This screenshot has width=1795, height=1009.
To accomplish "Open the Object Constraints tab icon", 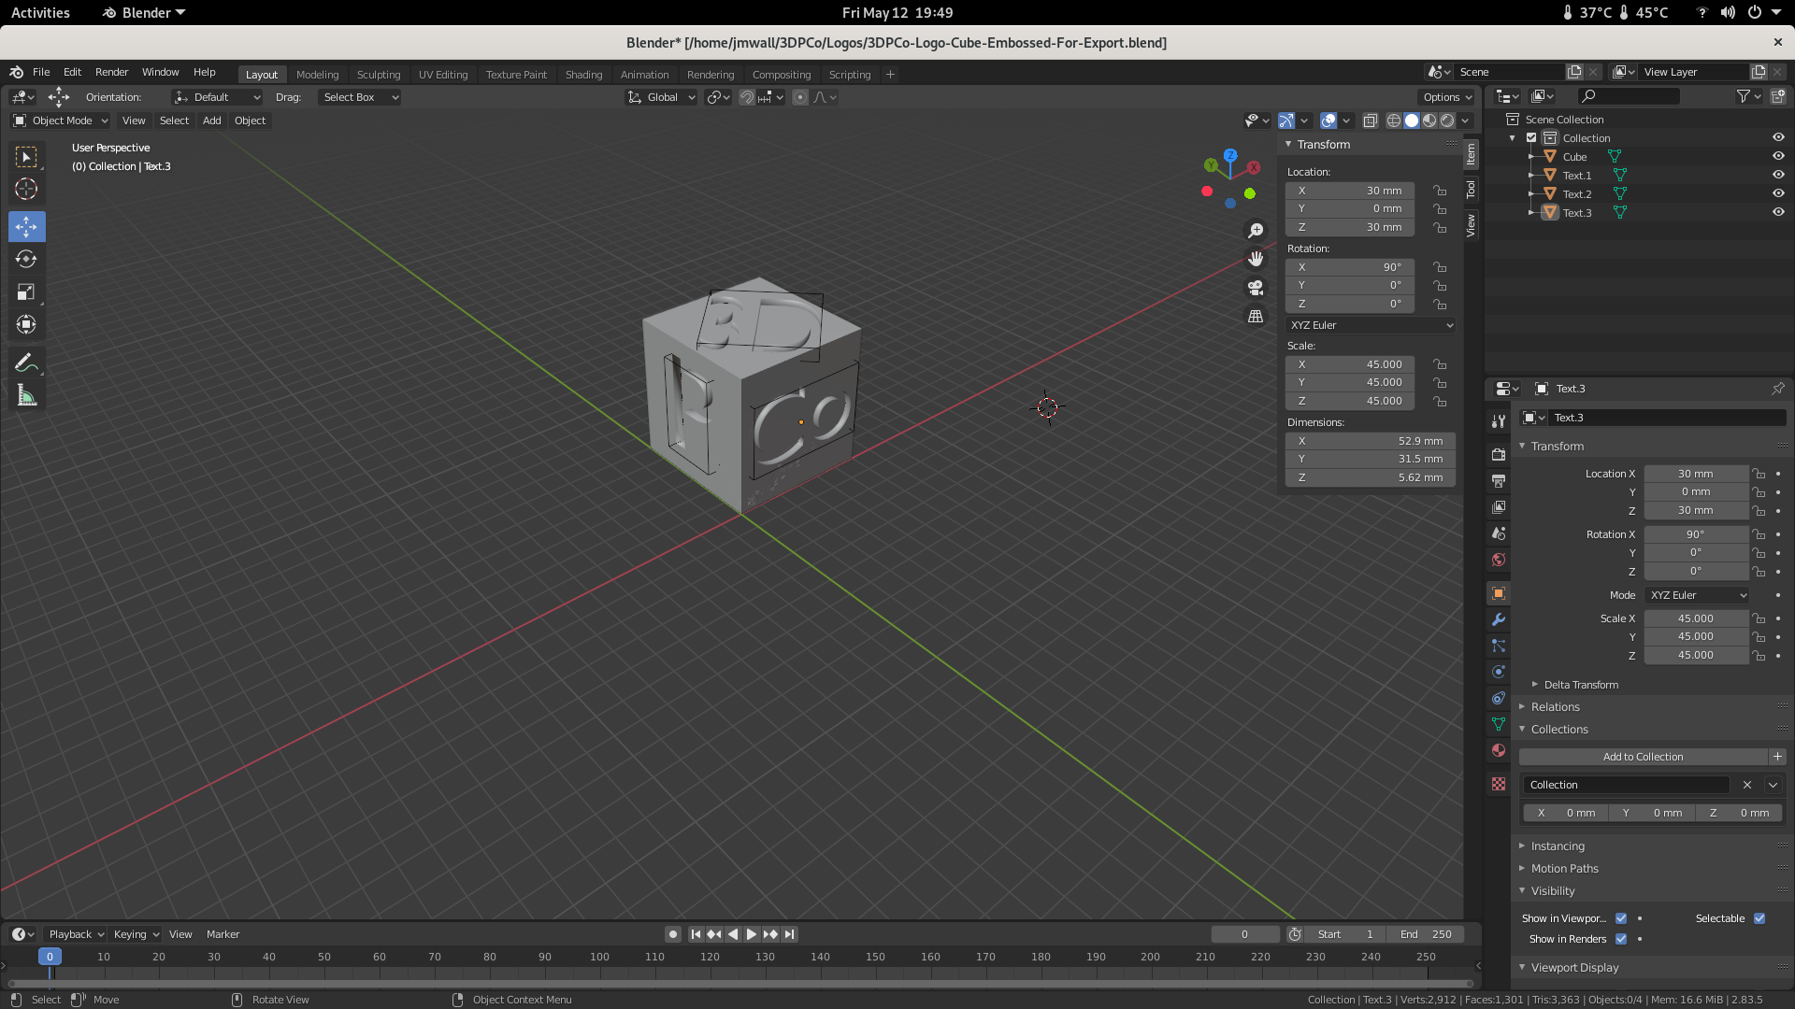I will pyautogui.click(x=1499, y=698).
